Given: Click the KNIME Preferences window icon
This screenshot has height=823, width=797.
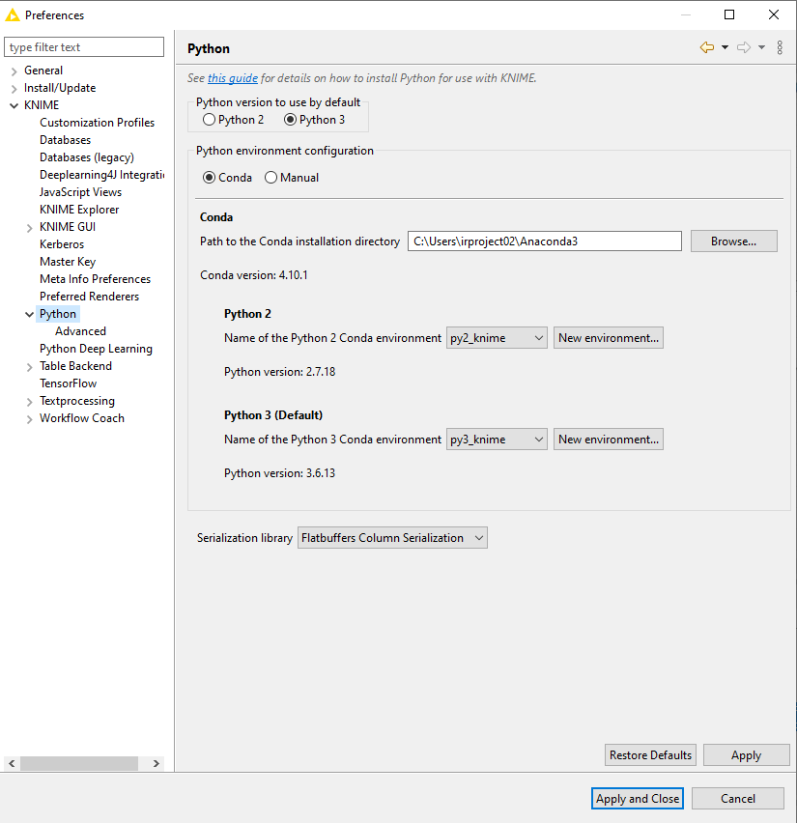Looking at the screenshot, I should pos(12,15).
